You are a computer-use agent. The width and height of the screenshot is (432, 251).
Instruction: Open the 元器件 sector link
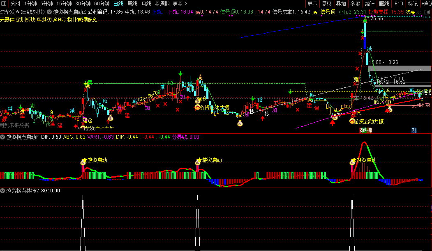pos(7,20)
